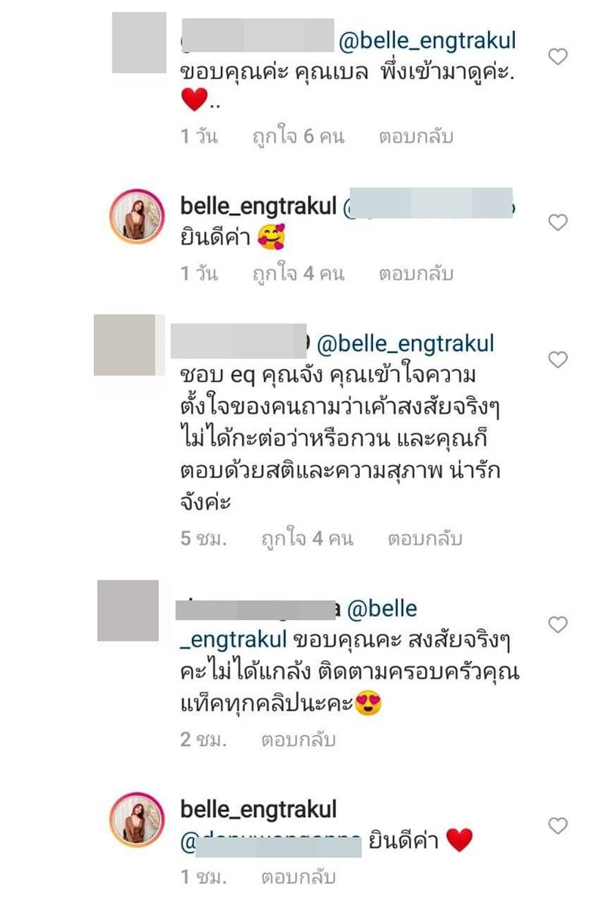Open @belle_engtrakul mention in the first comment
Viewport: 605px width, 902px height.
click(427, 41)
